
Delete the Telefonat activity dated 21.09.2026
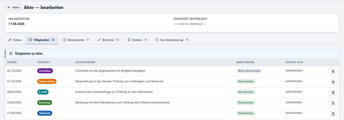pos(333,114)
